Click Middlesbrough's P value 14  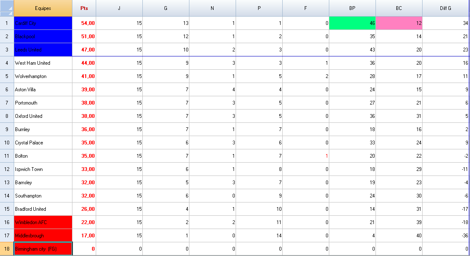(x=259, y=236)
